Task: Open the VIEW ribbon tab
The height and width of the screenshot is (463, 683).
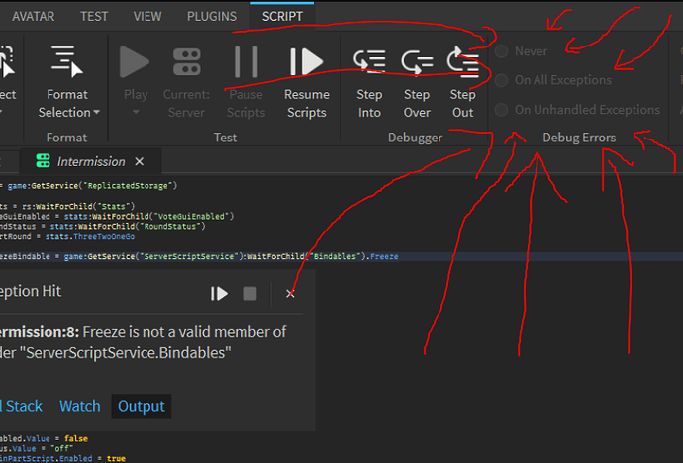Action: click(147, 16)
